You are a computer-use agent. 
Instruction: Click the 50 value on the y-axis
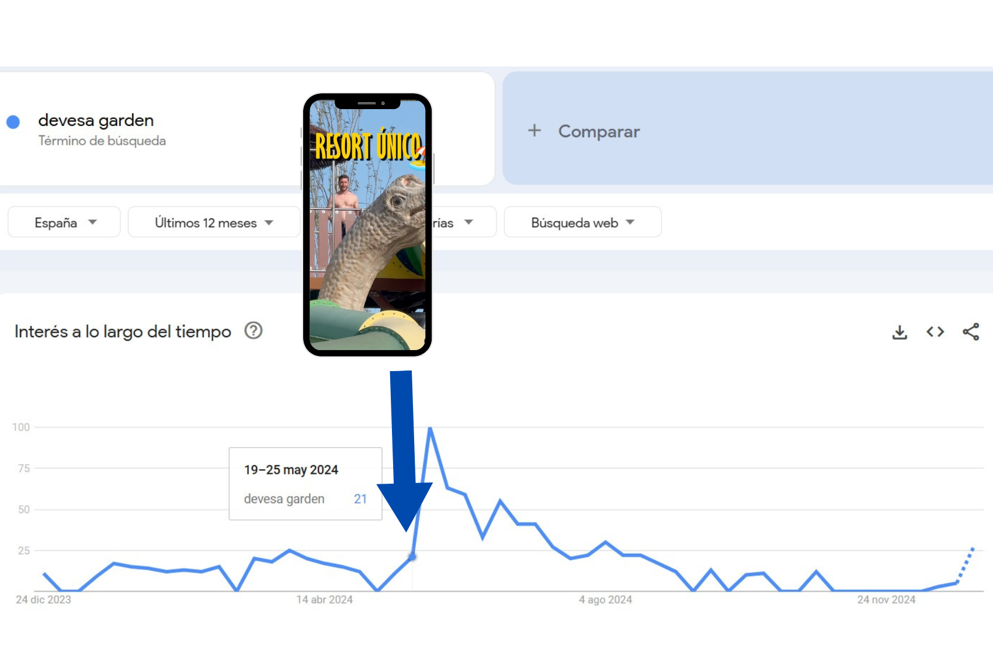pos(24,509)
